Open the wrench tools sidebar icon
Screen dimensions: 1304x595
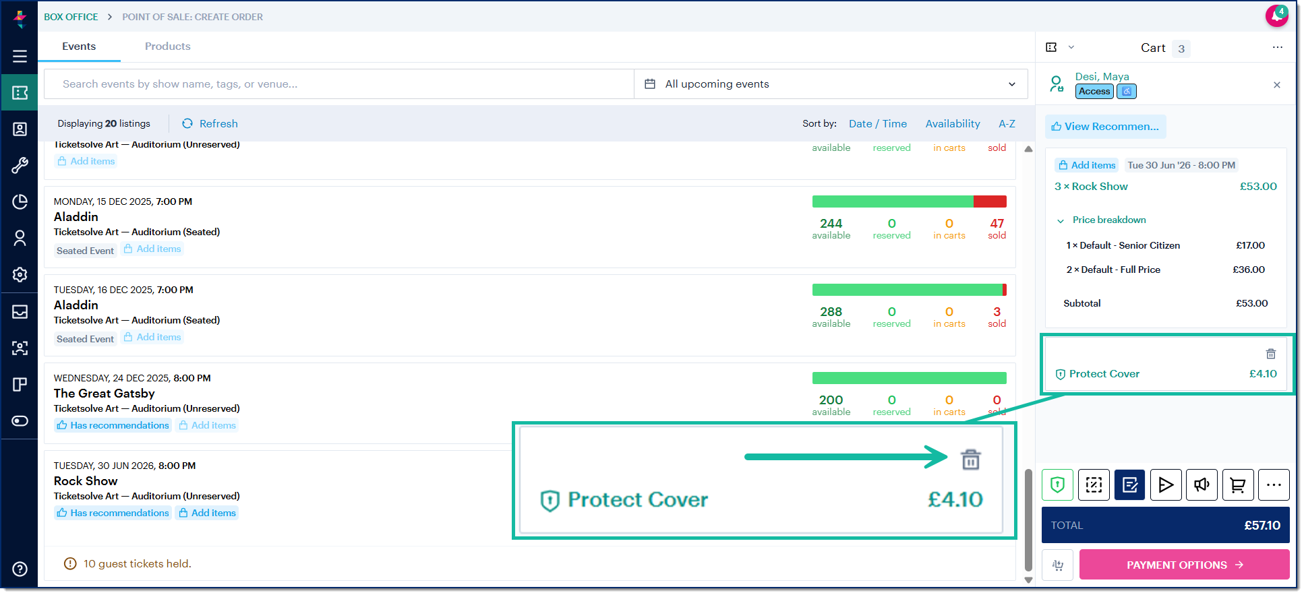pyautogui.click(x=20, y=165)
